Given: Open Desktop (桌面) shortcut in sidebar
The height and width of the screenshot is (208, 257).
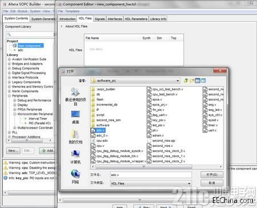Looking at the screenshot, I should click(x=75, y=117).
